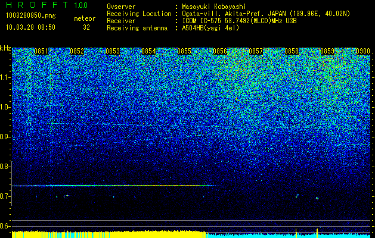Click the 0.7 kHz axis label
Viewport: 375px width, 238px height.
[x=4, y=196]
